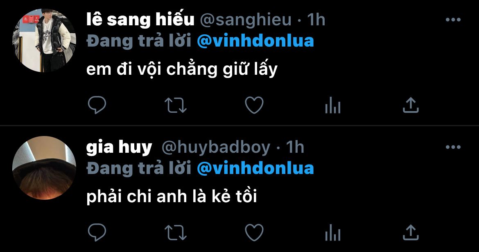This screenshot has width=479, height=252.
Task: Retweet gia huy's reply
Action: click(176, 232)
